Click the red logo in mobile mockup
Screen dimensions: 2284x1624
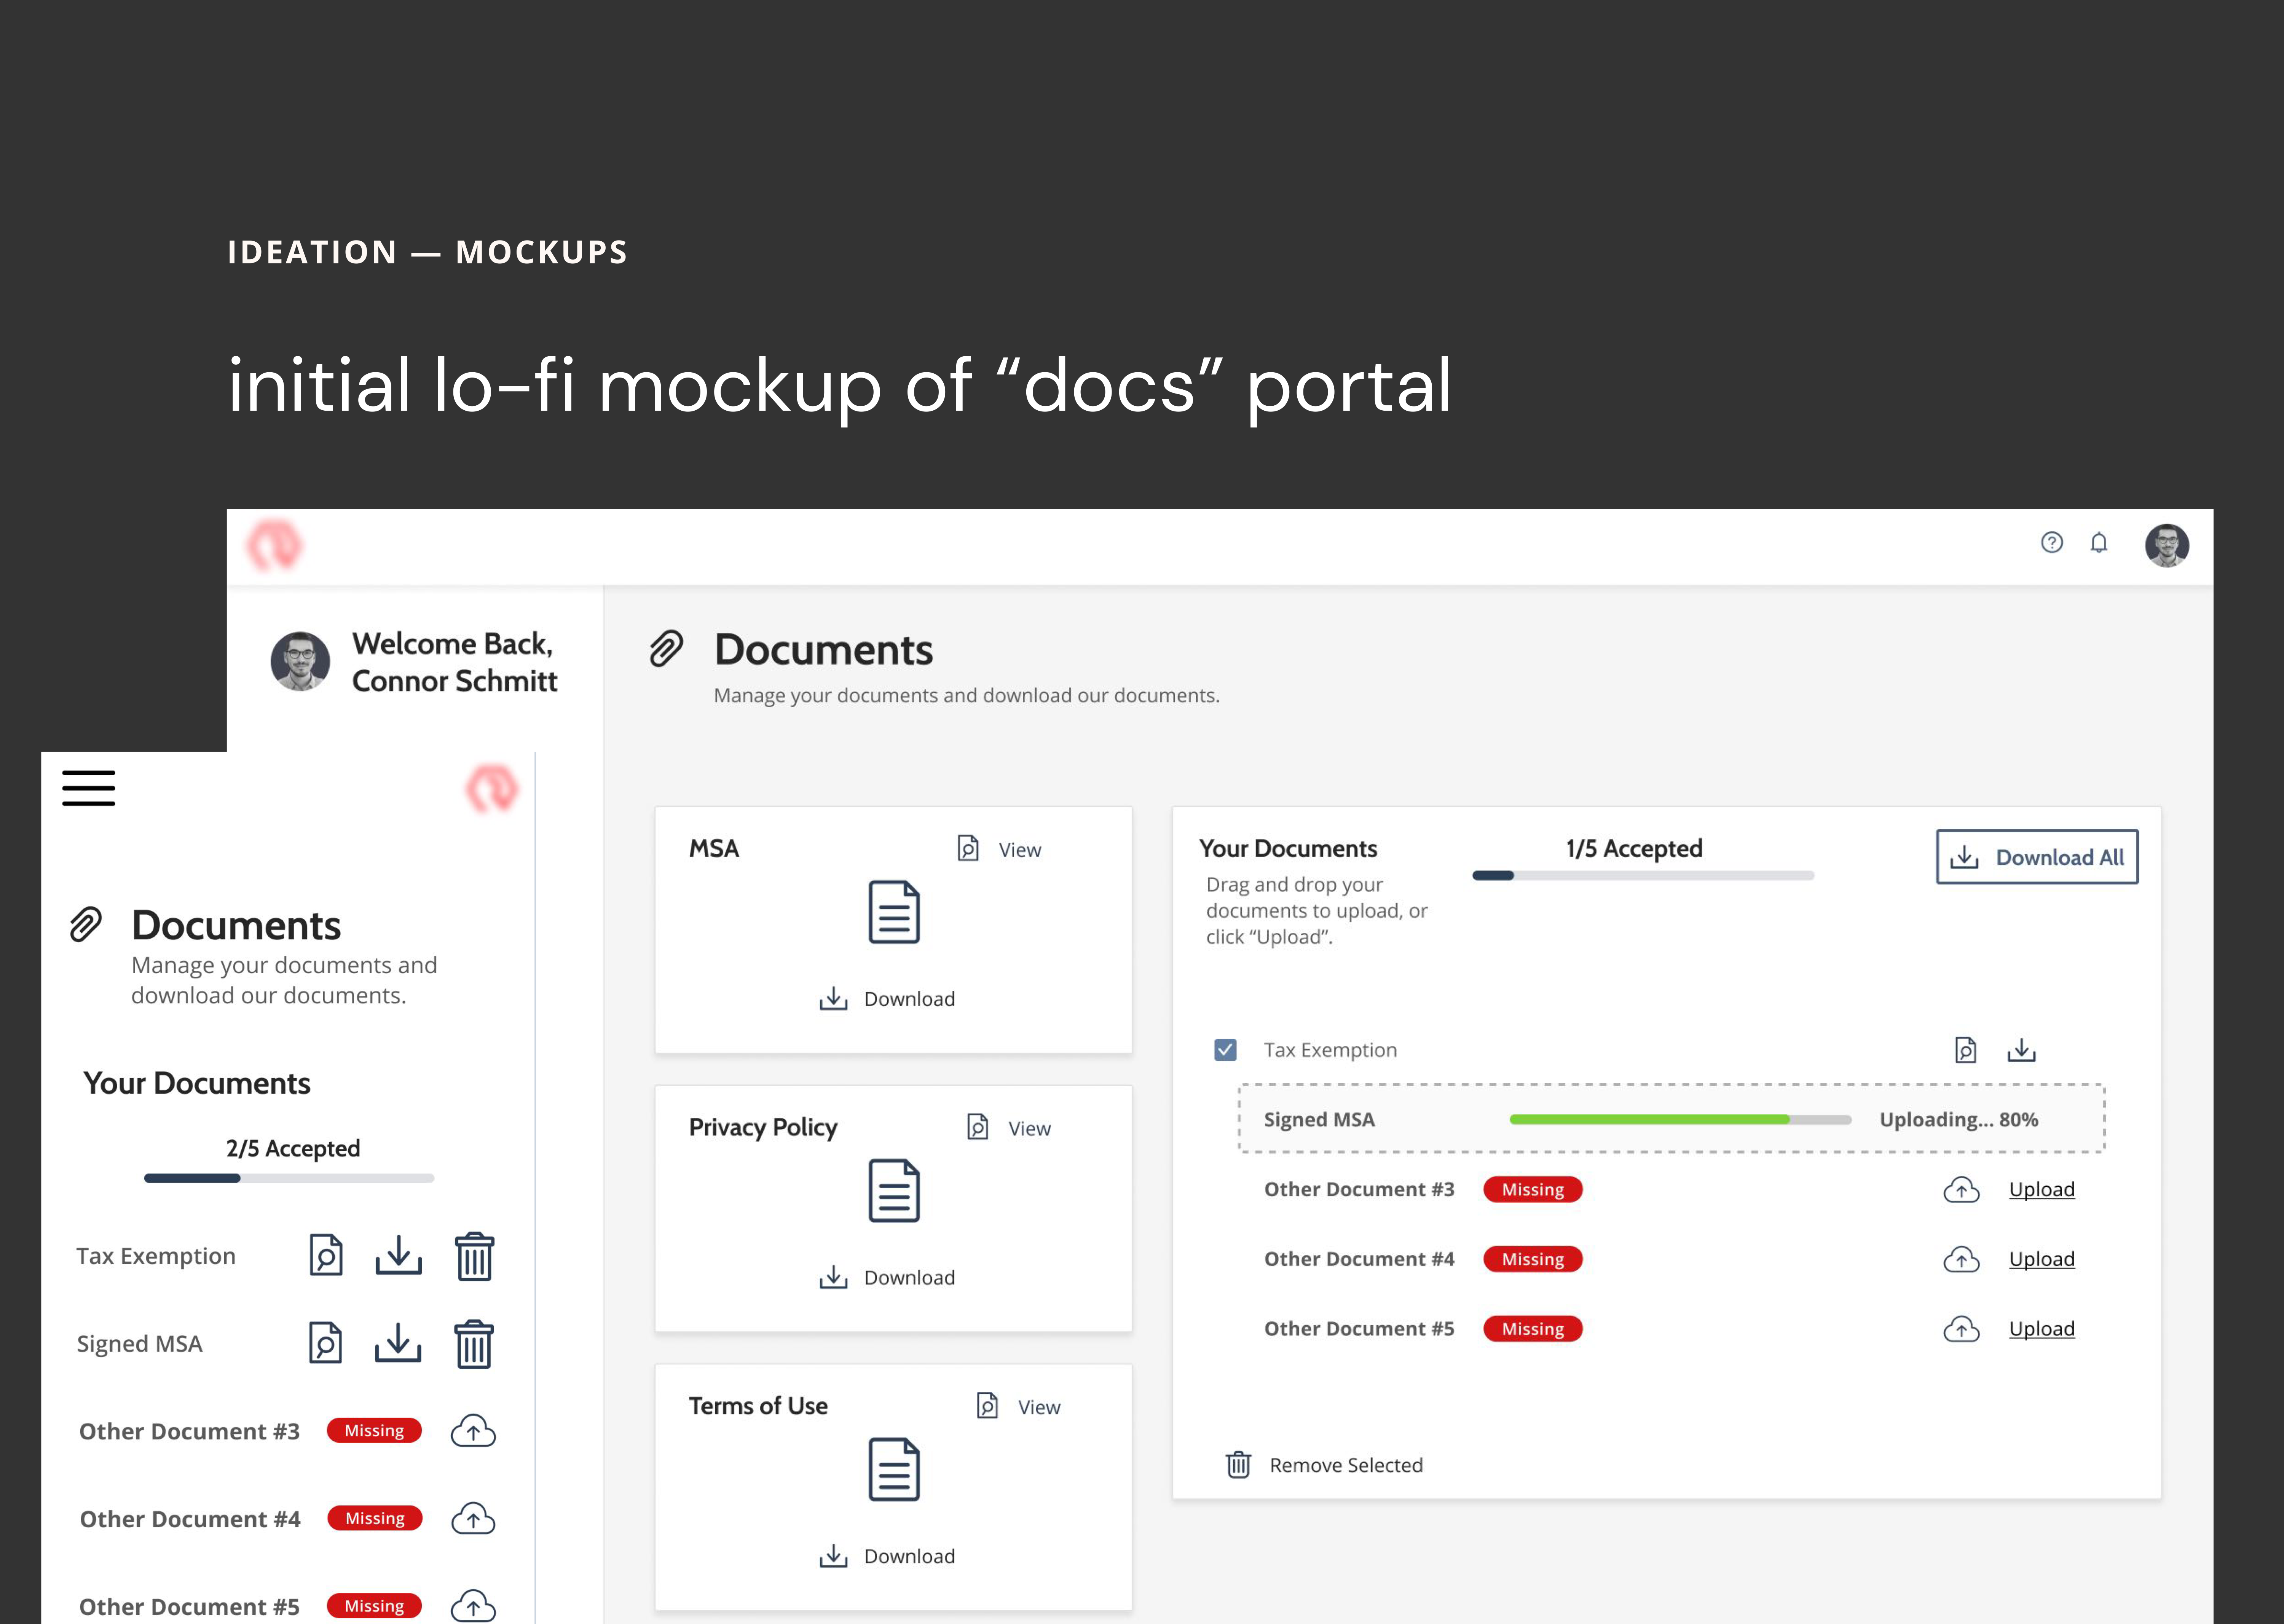tap(492, 789)
